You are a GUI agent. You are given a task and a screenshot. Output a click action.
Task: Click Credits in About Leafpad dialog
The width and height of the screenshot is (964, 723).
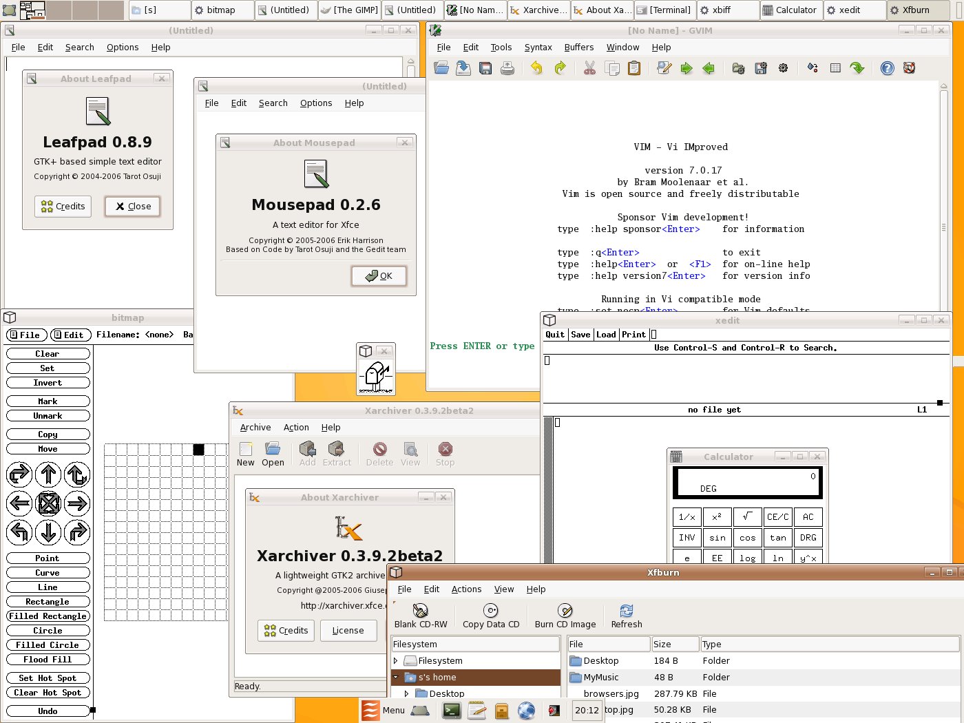[63, 207]
